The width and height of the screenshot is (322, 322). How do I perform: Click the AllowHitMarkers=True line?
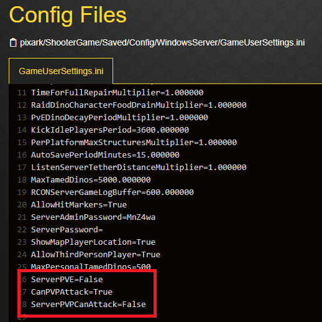pos(79,205)
